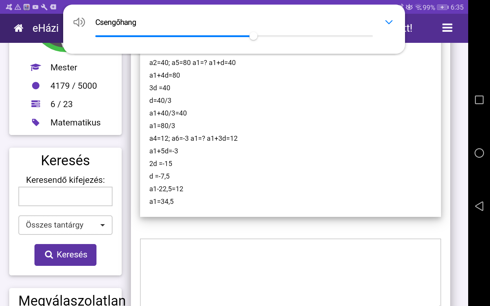Tap the home icon in header
The width and height of the screenshot is (490, 306).
pyautogui.click(x=18, y=28)
